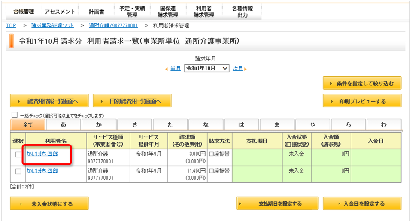Click the 利用者名 column header

[56, 141]
